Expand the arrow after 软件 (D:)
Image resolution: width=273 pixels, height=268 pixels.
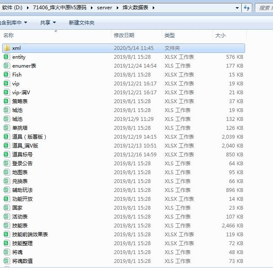point(28,8)
